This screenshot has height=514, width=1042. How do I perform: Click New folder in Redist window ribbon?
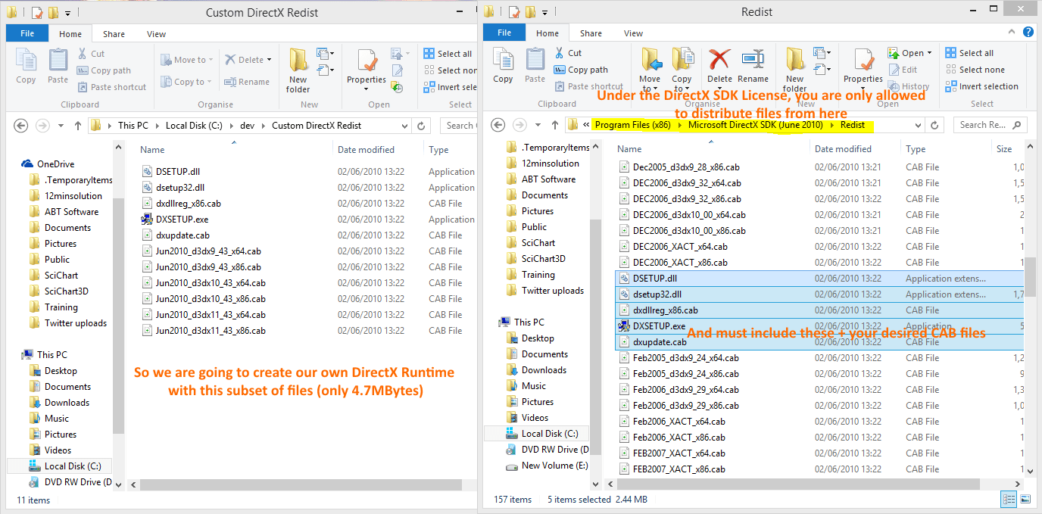pos(794,70)
